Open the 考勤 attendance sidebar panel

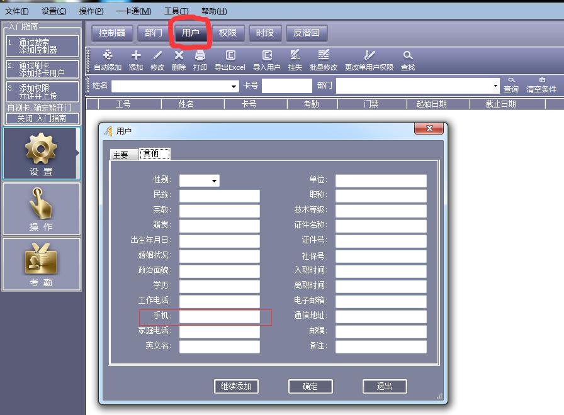point(42,264)
